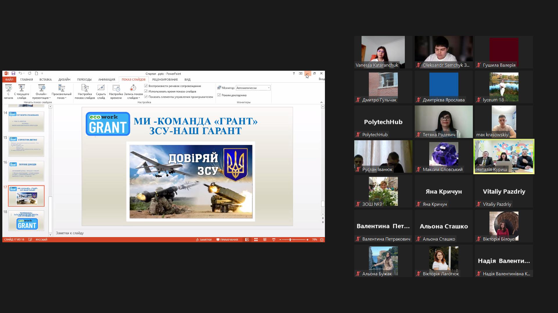Switch to reading view icon
The image size is (558, 313).
click(x=265, y=240)
